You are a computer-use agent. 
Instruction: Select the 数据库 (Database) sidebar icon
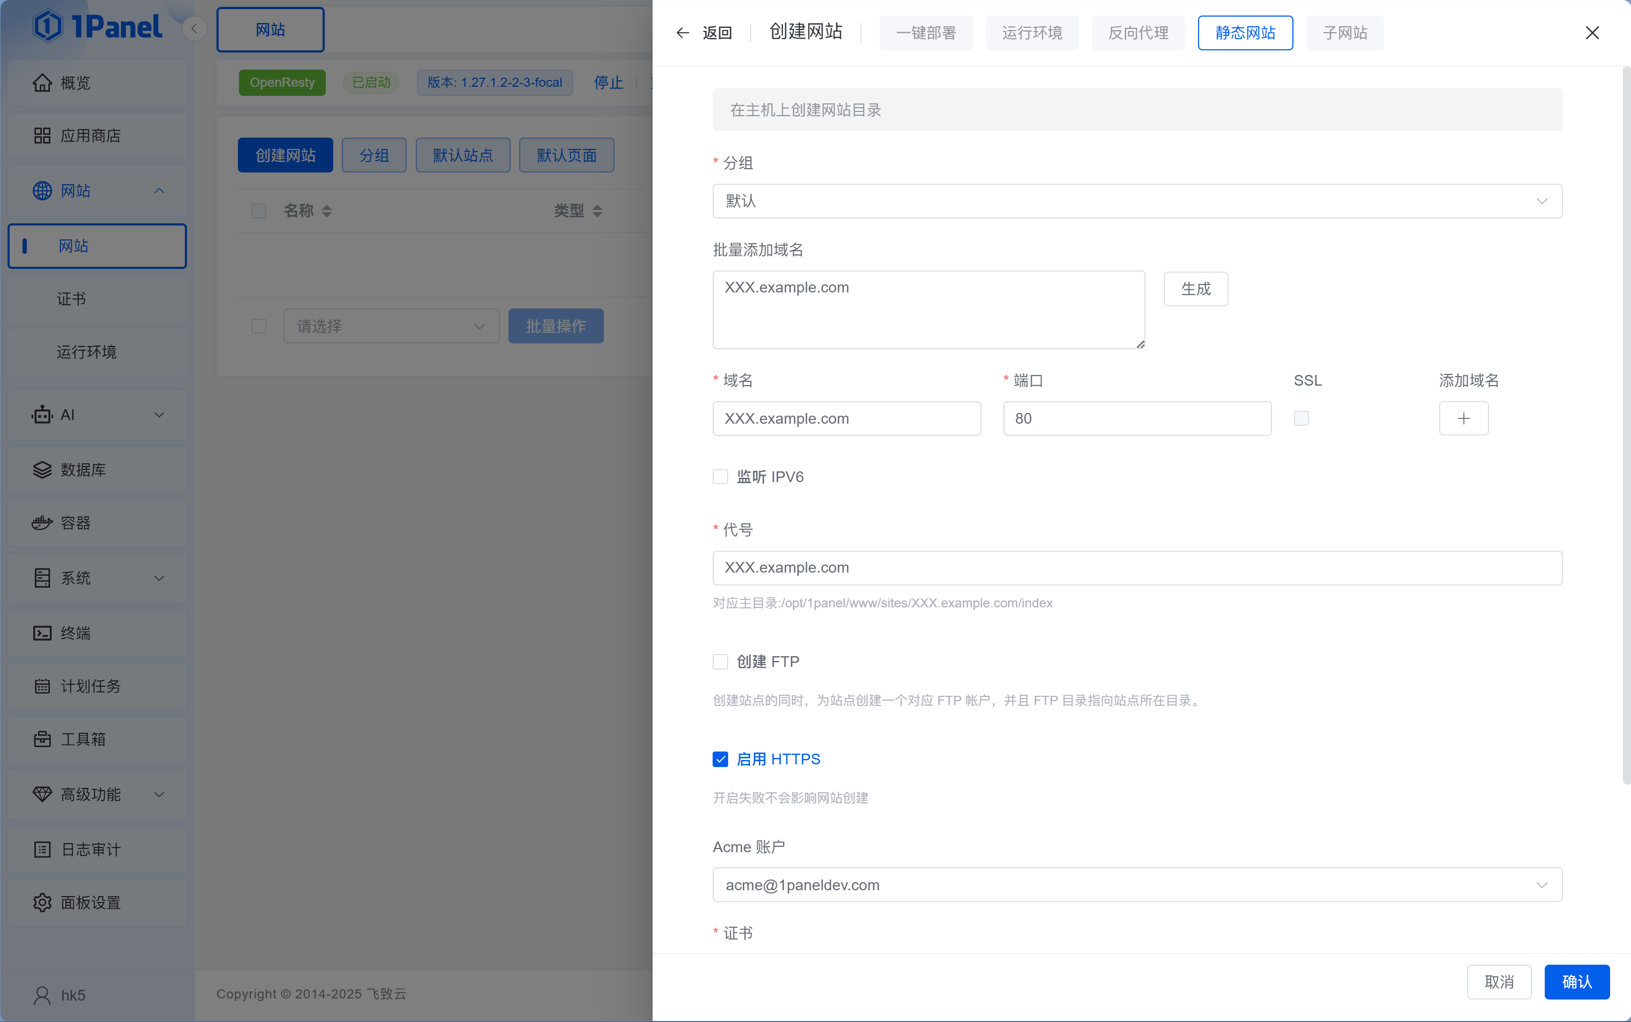42,469
